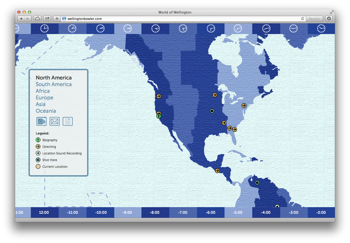The image size is (350, 243).
Task: Select North America in the continent list
Action: (x=54, y=78)
